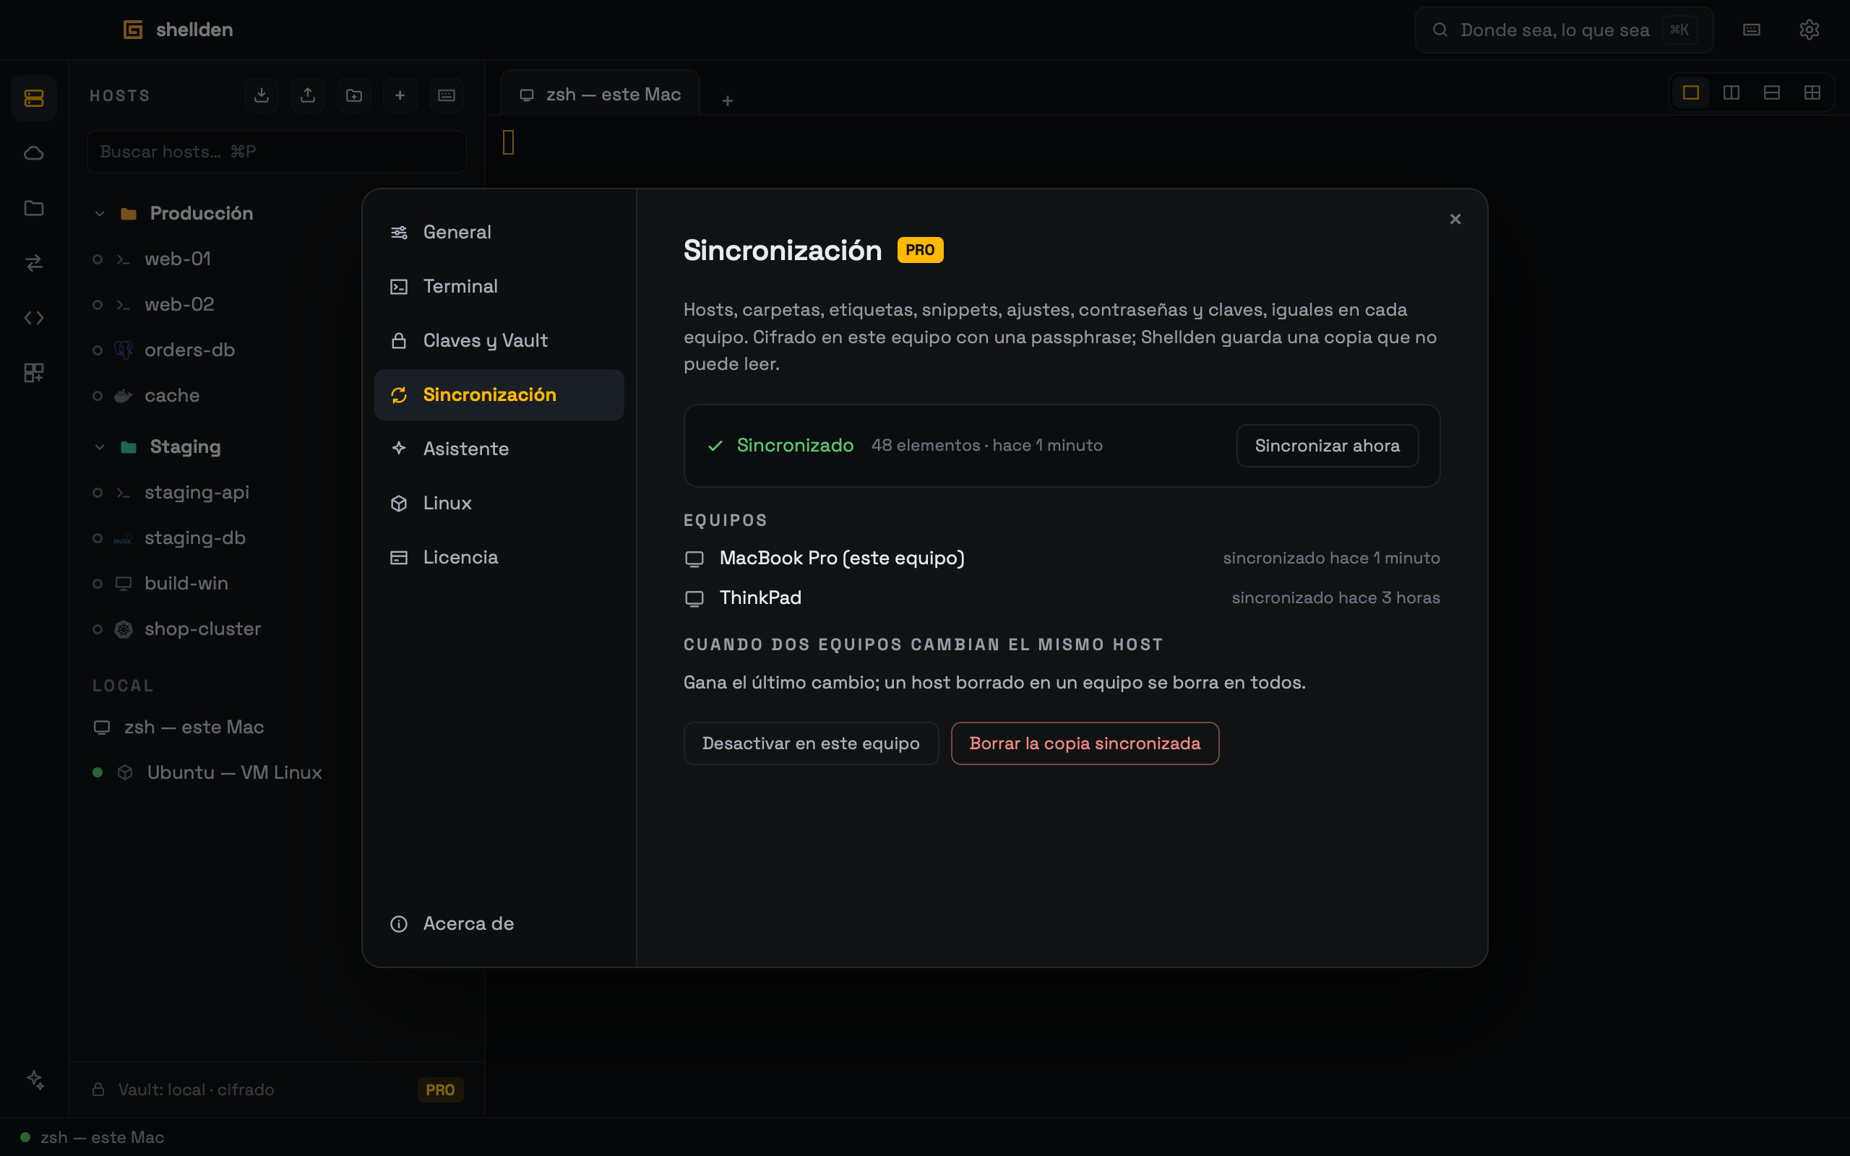Select four-pane grid layout icon
1850x1156 pixels.
[1812, 92]
